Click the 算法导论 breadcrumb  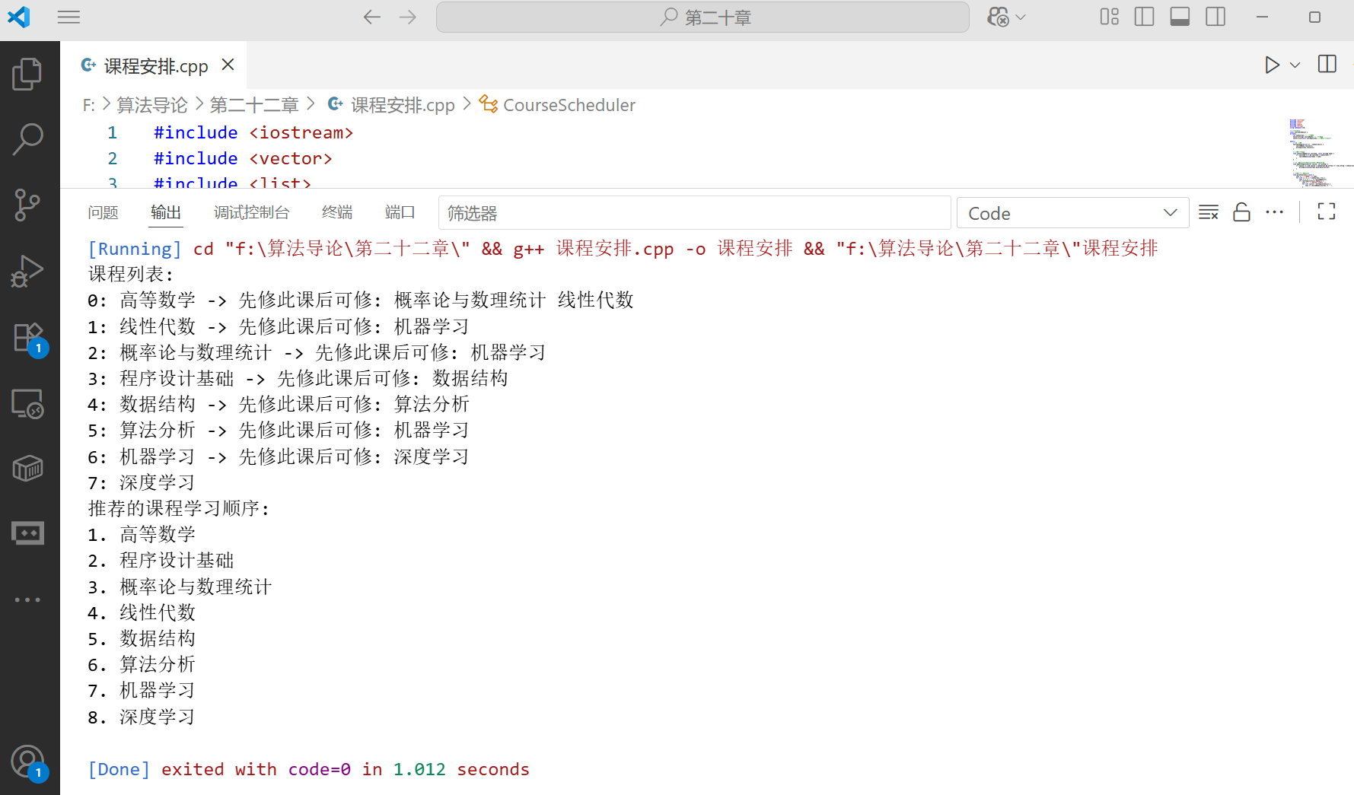click(152, 105)
